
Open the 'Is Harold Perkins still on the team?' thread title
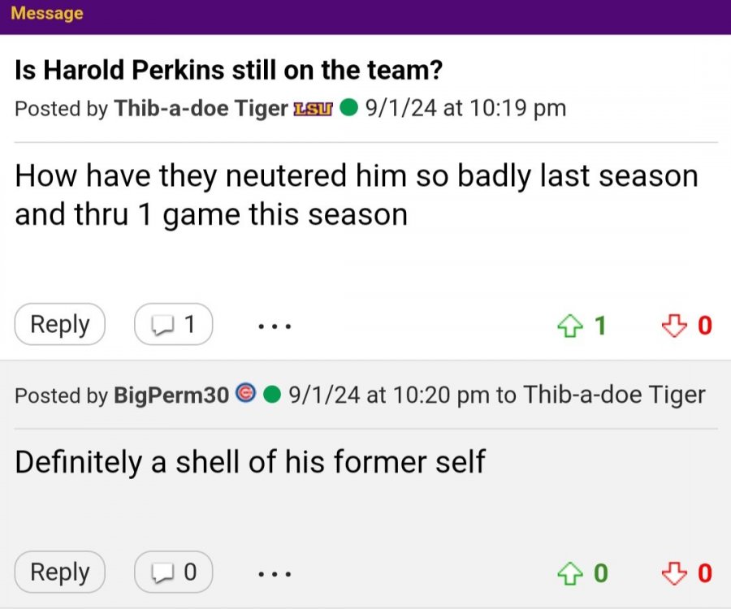click(228, 71)
